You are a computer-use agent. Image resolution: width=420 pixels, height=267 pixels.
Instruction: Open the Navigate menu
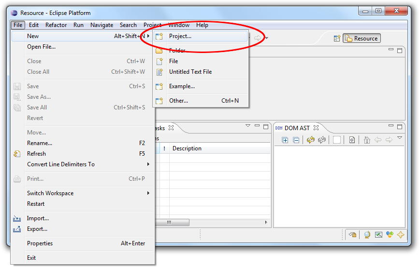[x=102, y=25]
